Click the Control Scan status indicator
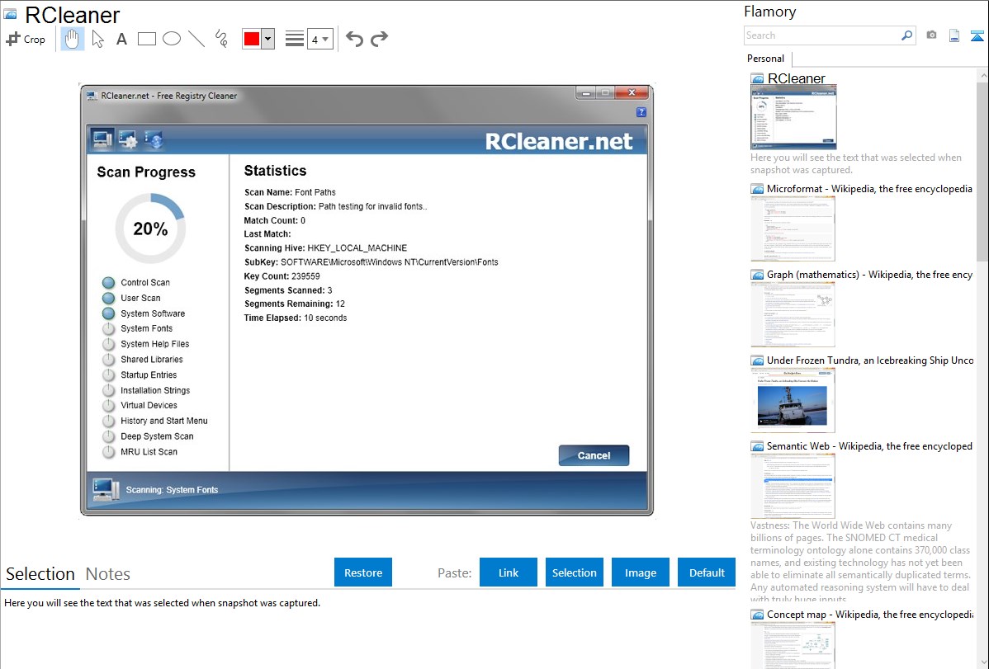 pyautogui.click(x=108, y=282)
